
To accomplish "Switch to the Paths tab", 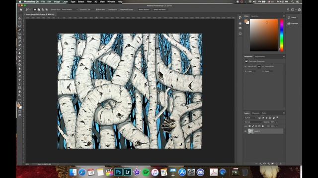I will 264,113.
